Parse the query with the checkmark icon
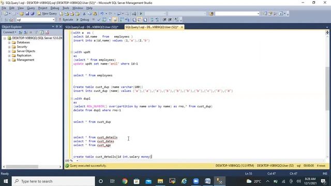Screen dimensions: 331x186 click(99, 20)
